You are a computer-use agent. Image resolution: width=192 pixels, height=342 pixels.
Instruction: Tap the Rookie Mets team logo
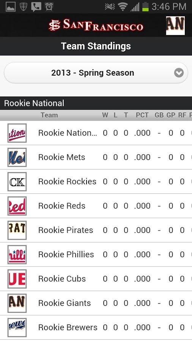click(x=17, y=157)
